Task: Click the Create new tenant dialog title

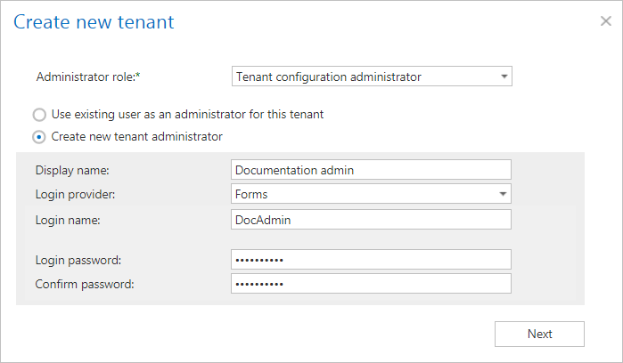Action: click(94, 21)
